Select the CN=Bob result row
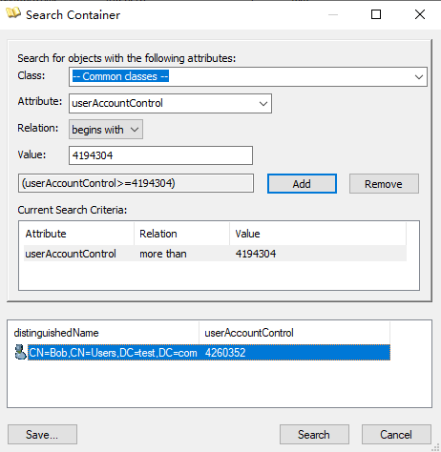Viewport: 441px width, 452px height. point(209,353)
